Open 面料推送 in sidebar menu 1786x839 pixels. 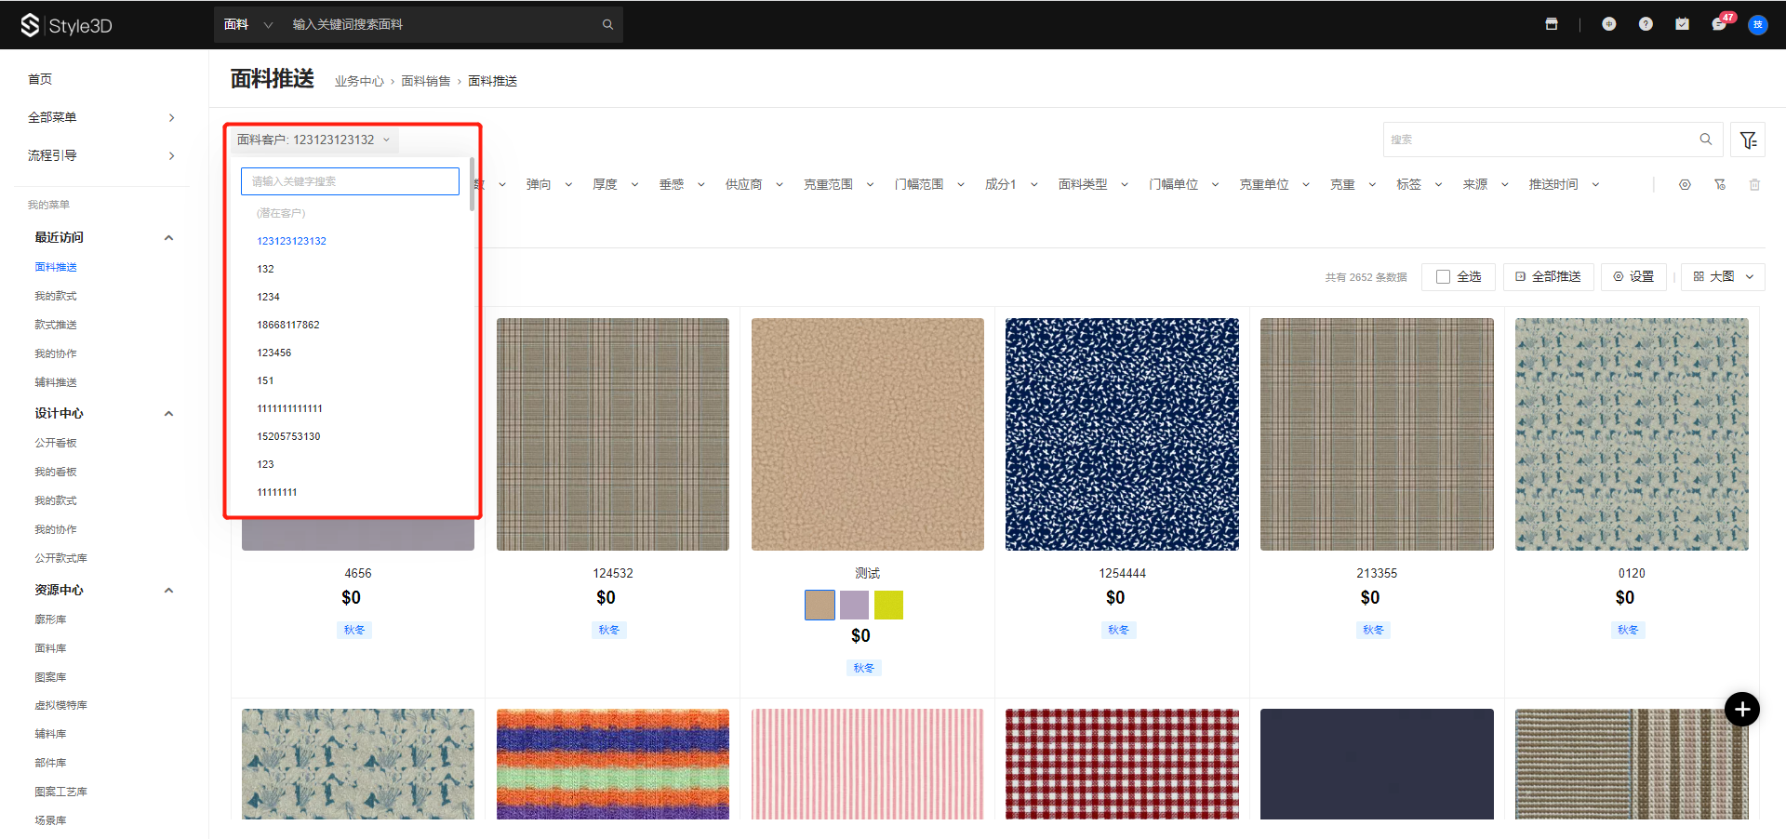[x=56, y=267]
